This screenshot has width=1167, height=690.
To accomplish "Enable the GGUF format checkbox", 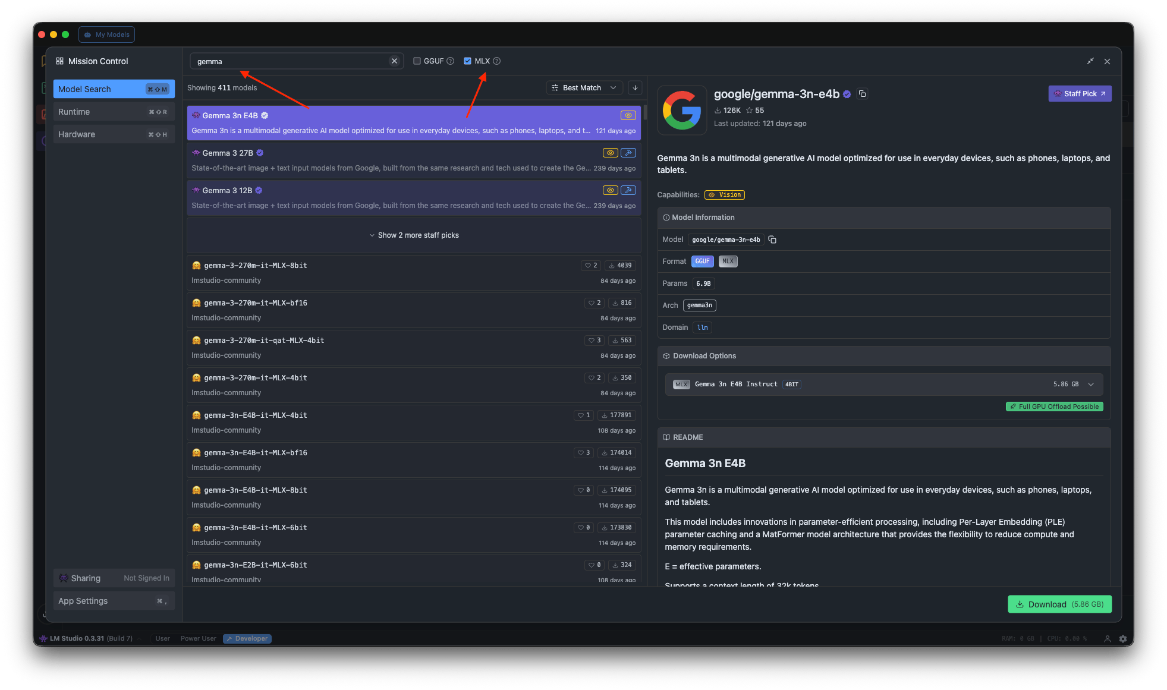I will point(417,61).
